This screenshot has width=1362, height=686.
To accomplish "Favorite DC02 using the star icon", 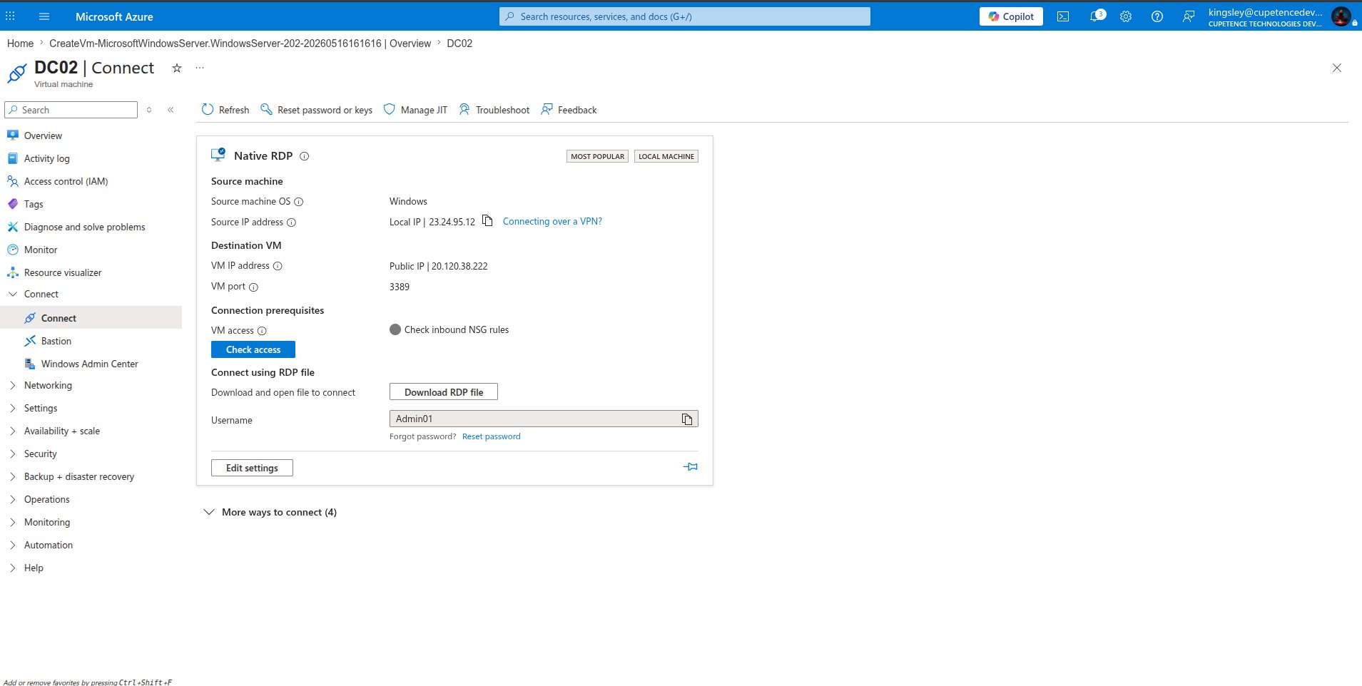I will click(177, 68).
